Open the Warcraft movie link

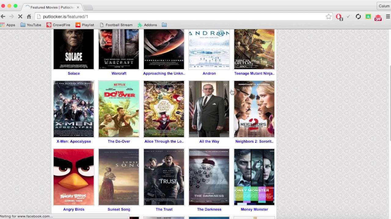119,73
